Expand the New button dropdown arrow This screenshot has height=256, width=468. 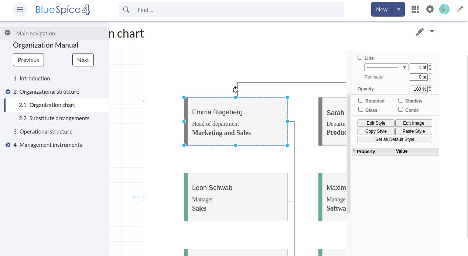[399, 10]
